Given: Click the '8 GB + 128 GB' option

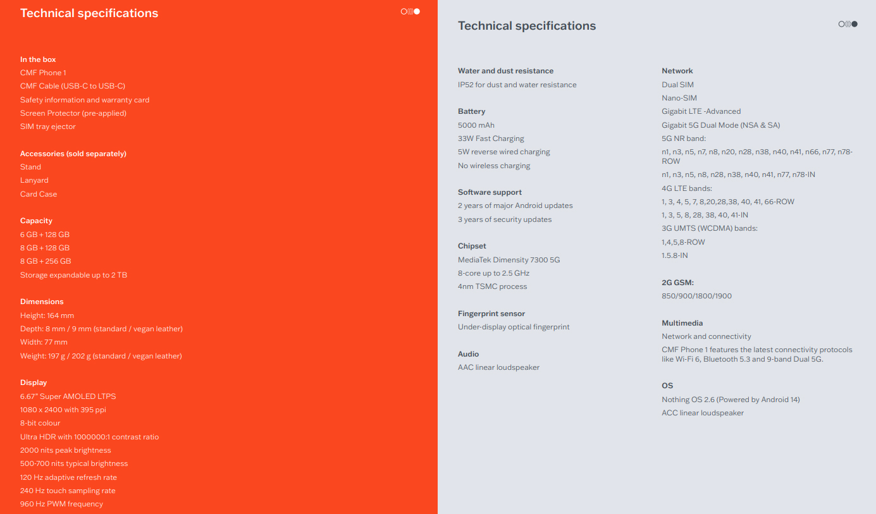Looking at the screenshot, I should tap(45, 248).
